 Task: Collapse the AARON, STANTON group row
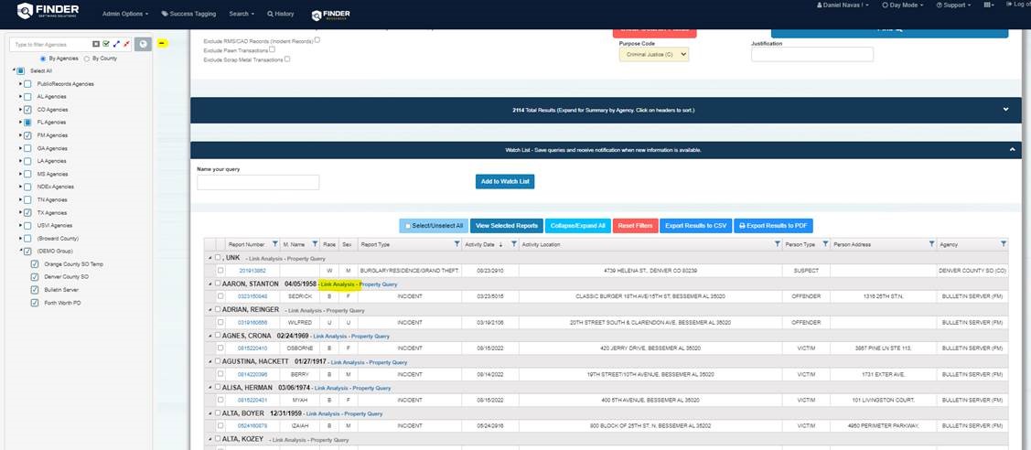pyautogui.click(x=211, y=284)
